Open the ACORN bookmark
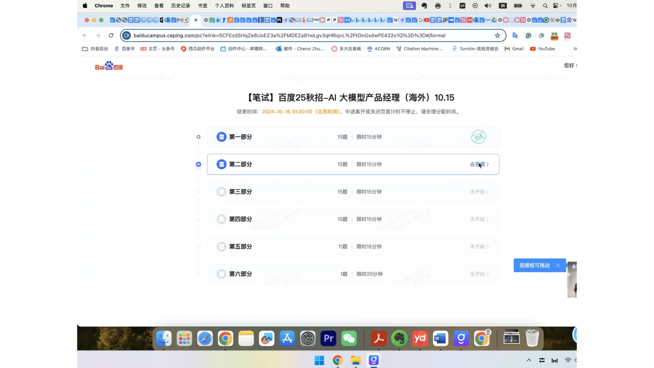This screenshot has width=654, height=368. (x=378, y=49)
